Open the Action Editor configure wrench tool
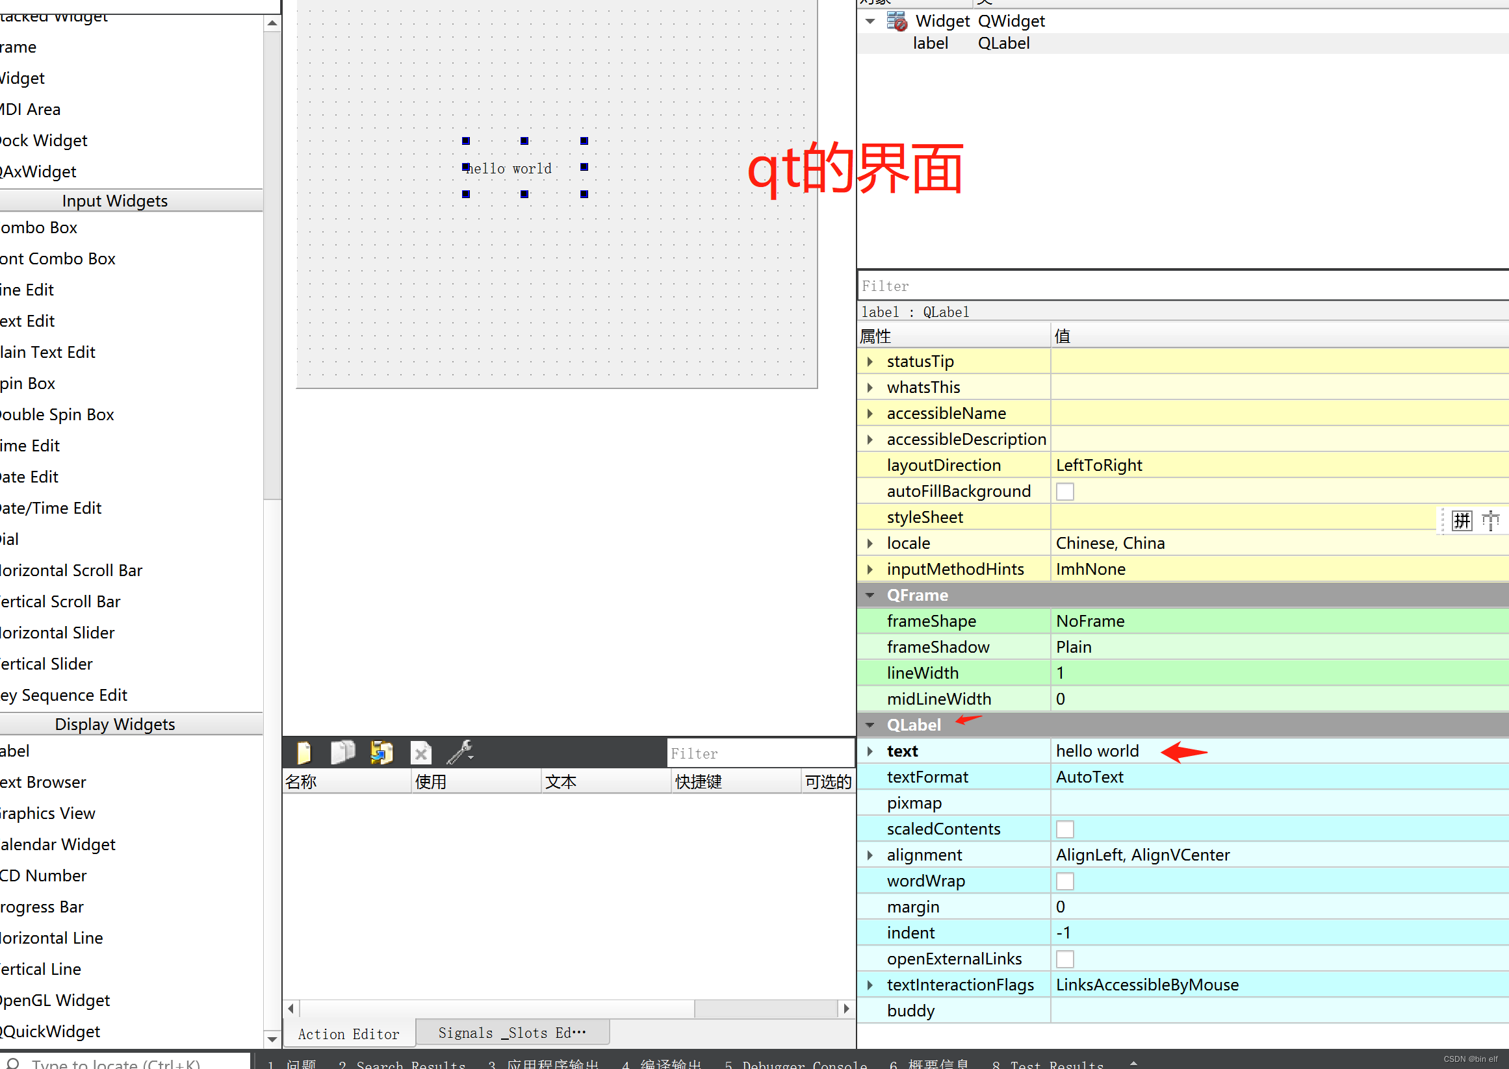Screen dimensions: 1509x1069 click(x=459, y=752)
